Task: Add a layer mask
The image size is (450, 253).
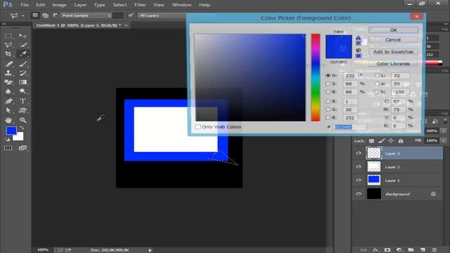Action: [x=387, y=250]
